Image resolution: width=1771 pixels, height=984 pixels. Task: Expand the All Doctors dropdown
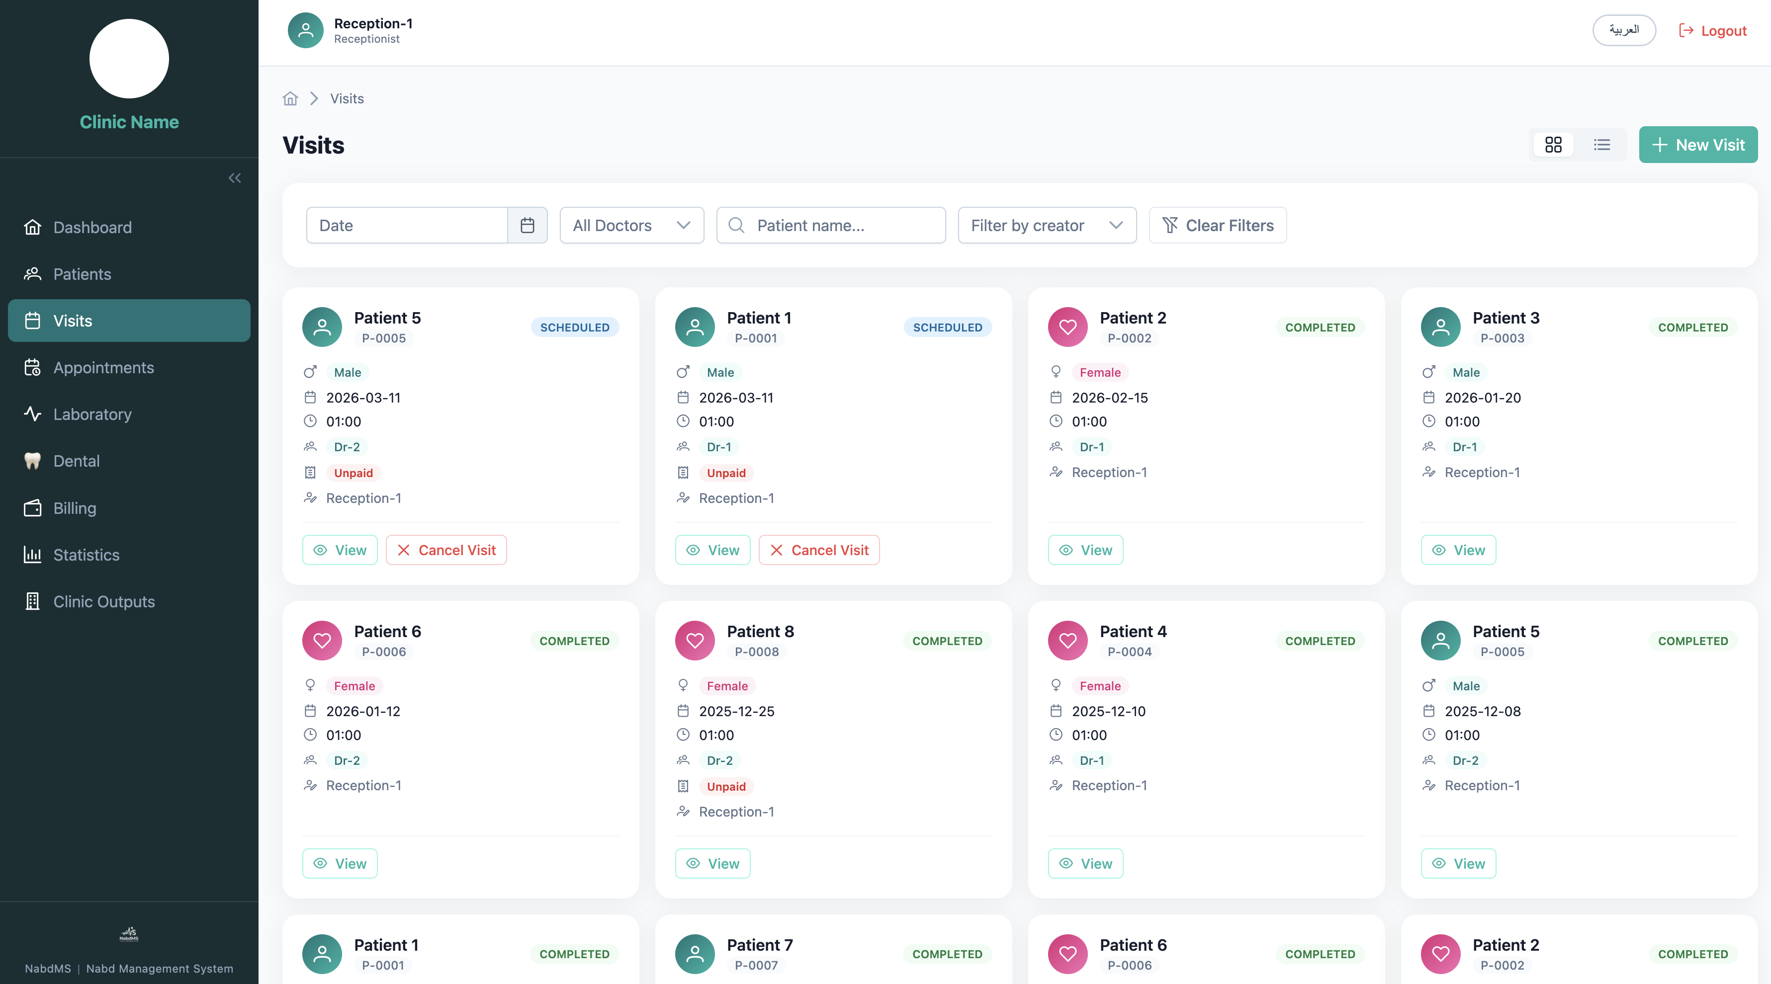632,226
